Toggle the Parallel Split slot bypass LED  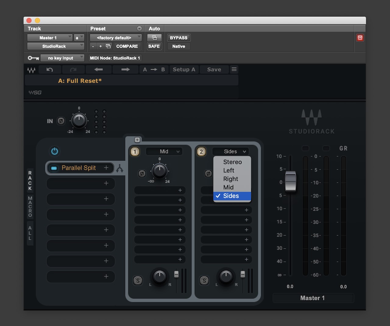coord(54,168)
